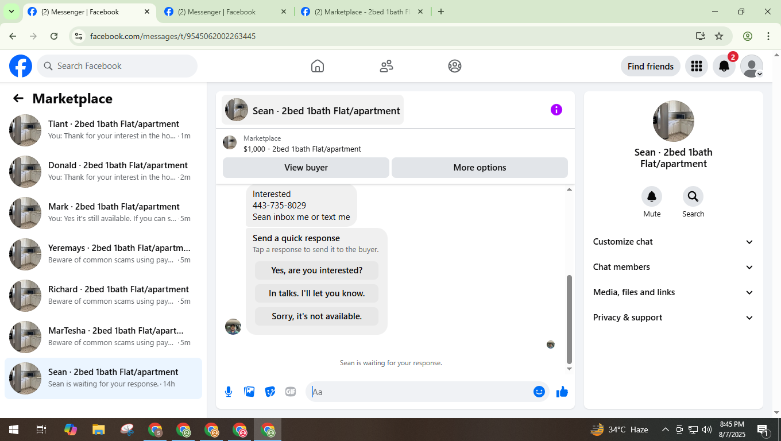Open Windows Start menu
781x441 pixels.
13,430
